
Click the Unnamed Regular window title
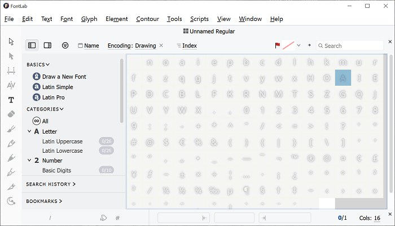pyautogui.click(x=209, y=31)
